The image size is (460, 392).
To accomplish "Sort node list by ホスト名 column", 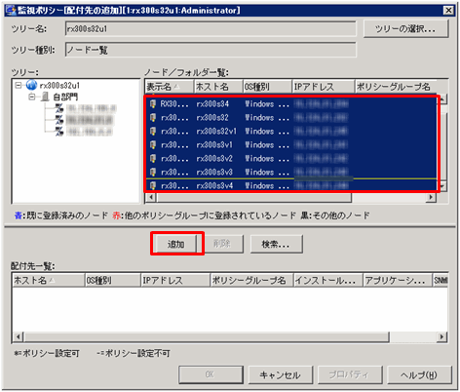I will tap(218, 87).
